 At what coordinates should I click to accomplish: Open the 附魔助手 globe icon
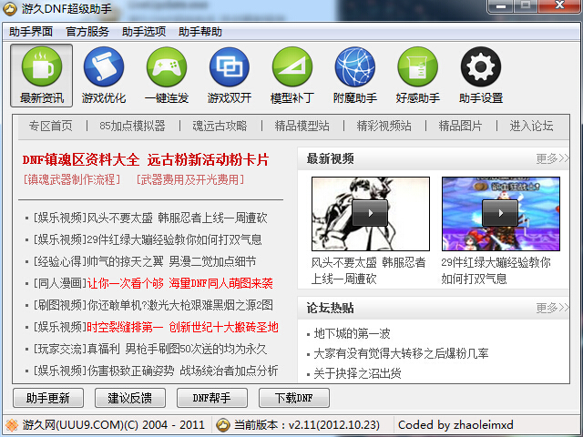[355, 66]
